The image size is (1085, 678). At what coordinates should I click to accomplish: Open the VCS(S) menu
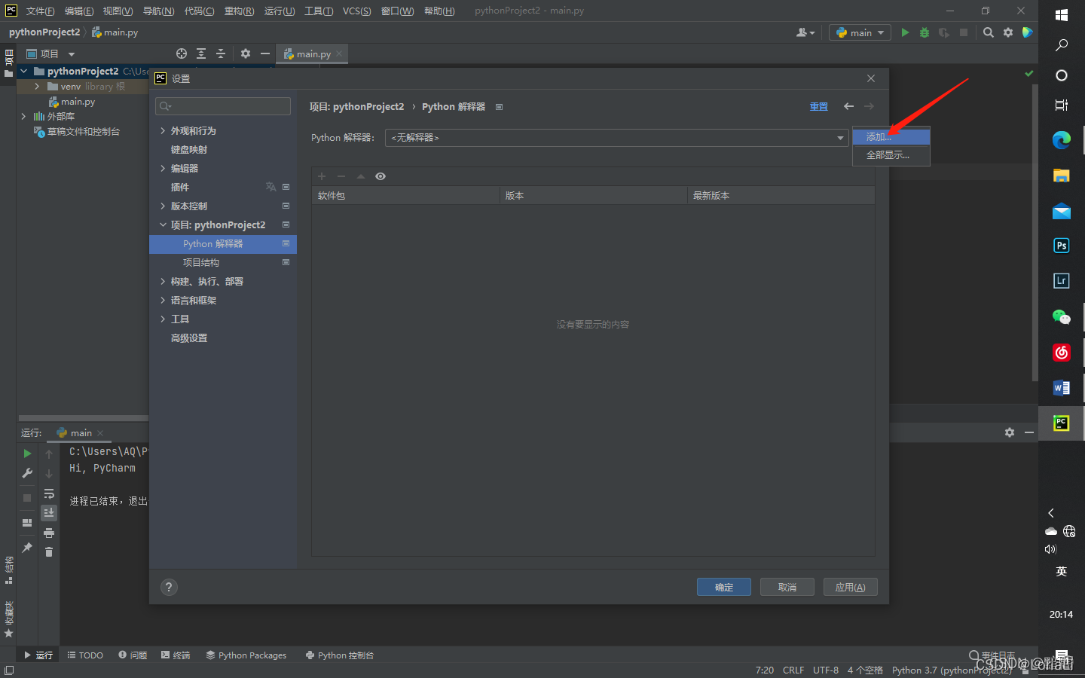pyautogui.click(x=356, y=11)
